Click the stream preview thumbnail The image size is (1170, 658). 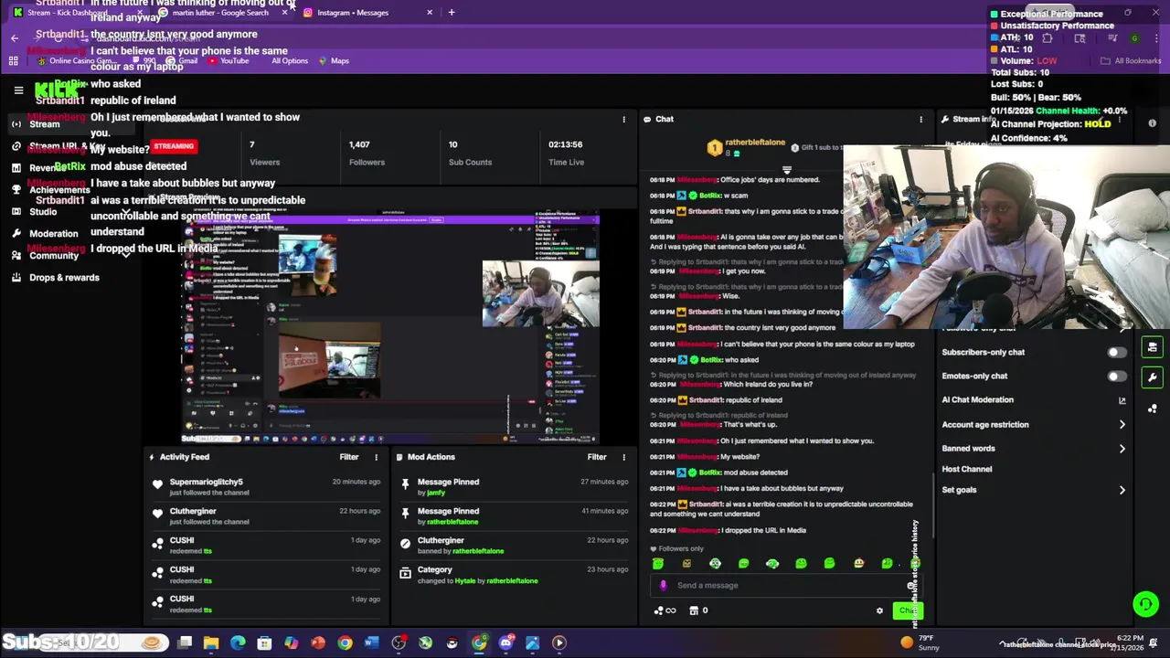point(390,327)
